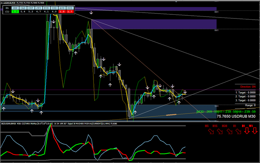Click the H1 trend arrow icon
The image size is (260, 163).
(x=238, y=132)
